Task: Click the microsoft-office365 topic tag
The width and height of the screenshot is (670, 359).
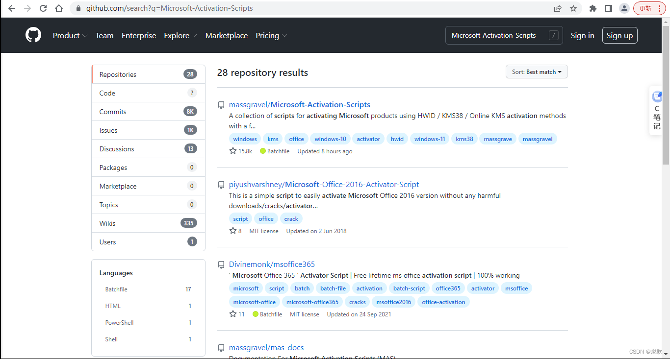Action: click(x=312, y=302)
